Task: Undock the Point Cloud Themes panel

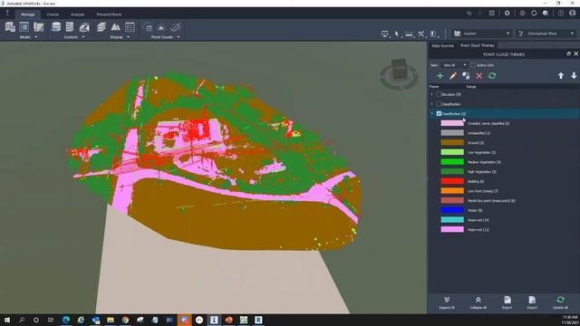Action: [x=568, y=54]
